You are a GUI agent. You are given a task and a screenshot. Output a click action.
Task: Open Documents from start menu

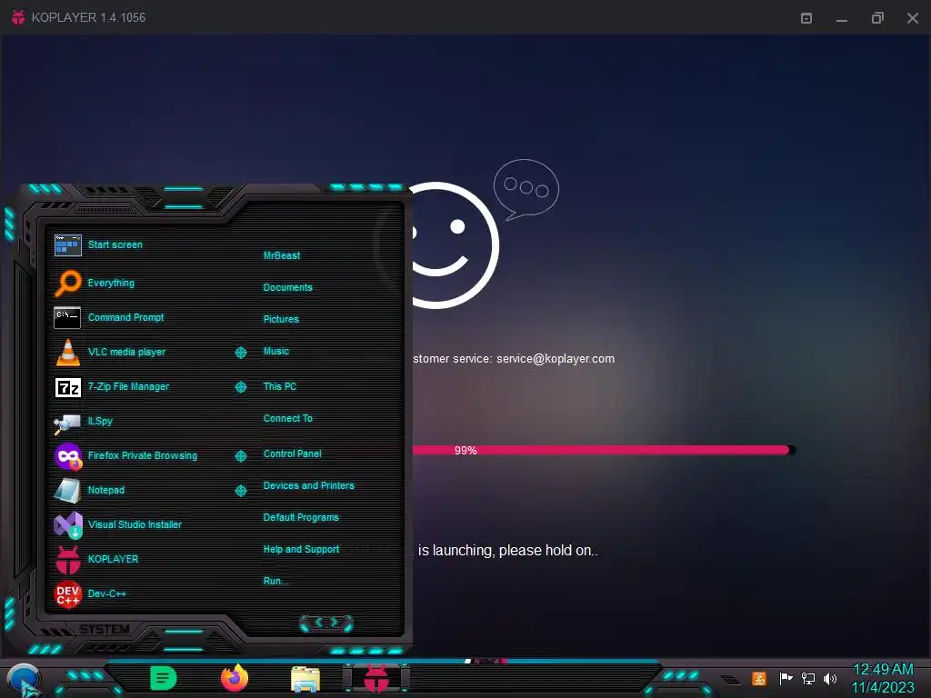(x=288, y=287)
